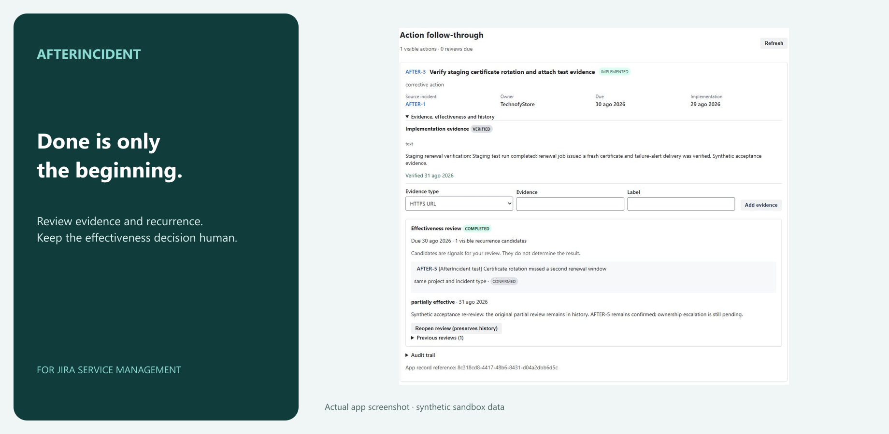Click Reopen review (preserves history) button

click(x=456, y=328)
